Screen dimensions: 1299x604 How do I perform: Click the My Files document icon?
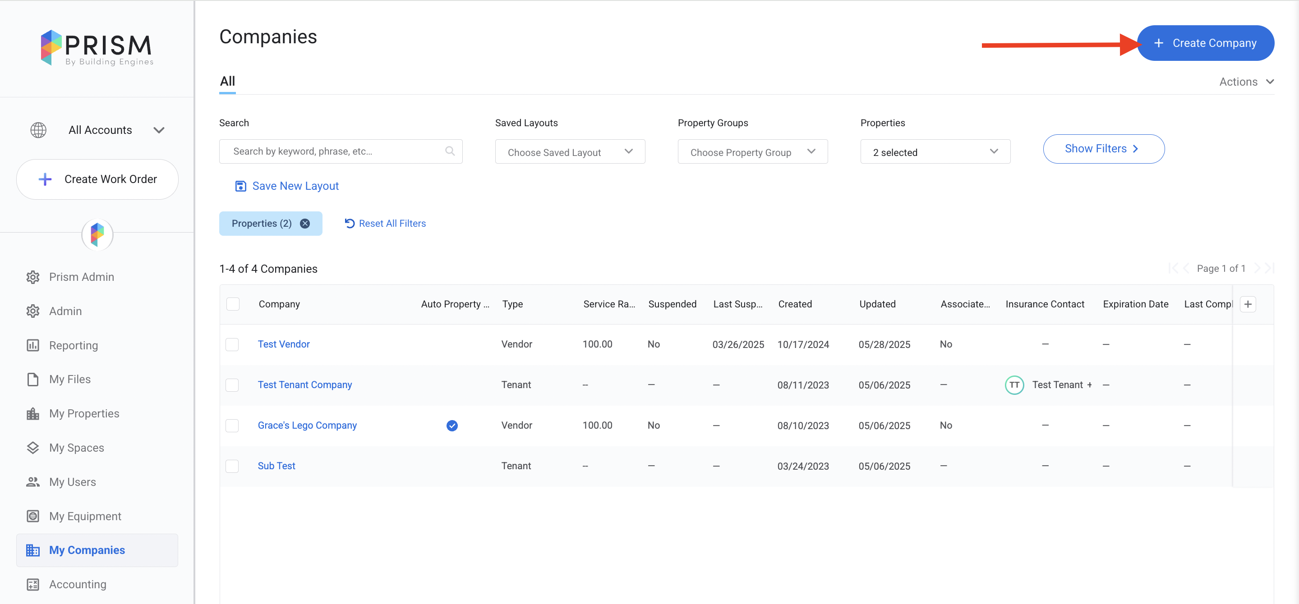(33, 380)
